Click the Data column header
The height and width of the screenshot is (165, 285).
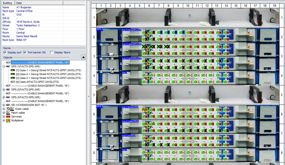(18, 3)
